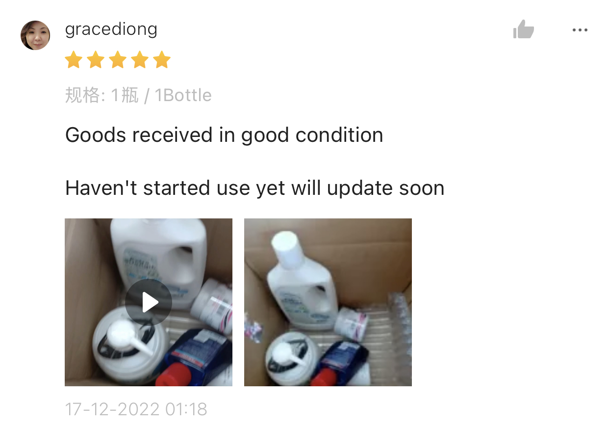Viewport: 609px width, 428px height.
Task: Open the three-dot more options menu
Action: coord(580,30)
